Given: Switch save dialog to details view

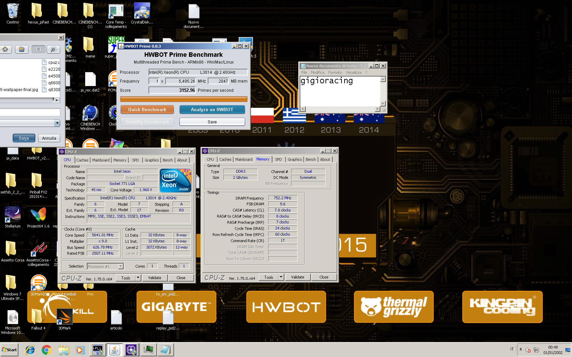Looking at the screenshot, I should coord(53,49).
